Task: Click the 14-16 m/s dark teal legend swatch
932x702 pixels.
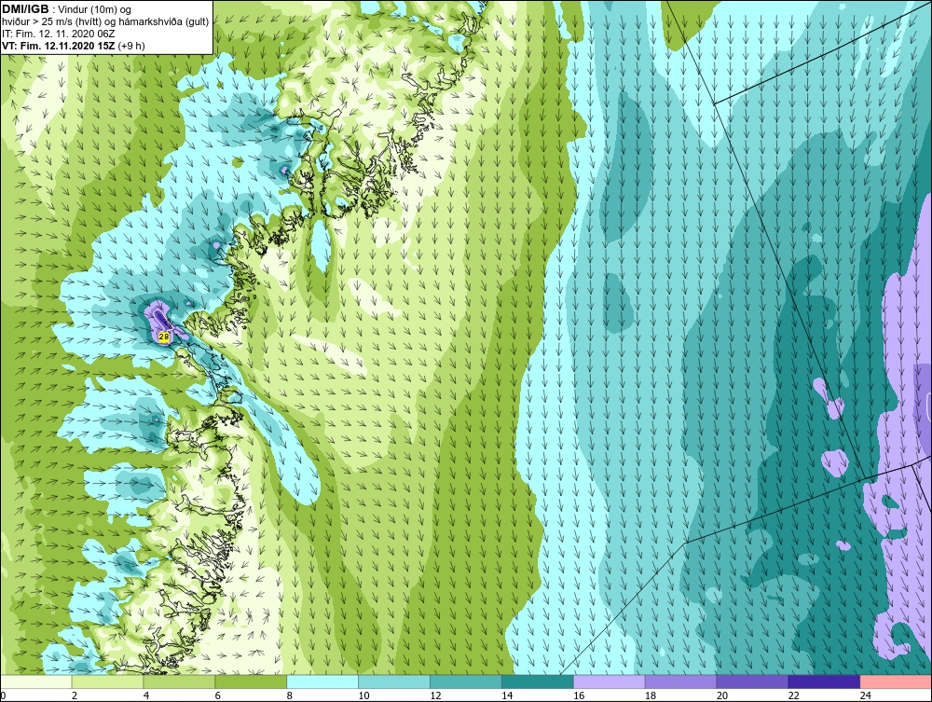Action: (538, 681)
